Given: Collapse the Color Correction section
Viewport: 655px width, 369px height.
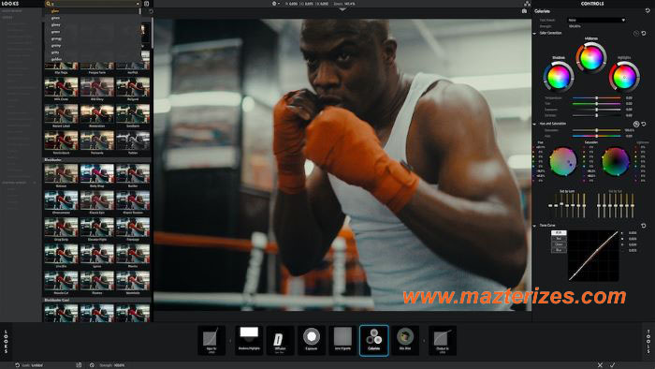Looking at the screenshot, I should click(x=534, y=33).
